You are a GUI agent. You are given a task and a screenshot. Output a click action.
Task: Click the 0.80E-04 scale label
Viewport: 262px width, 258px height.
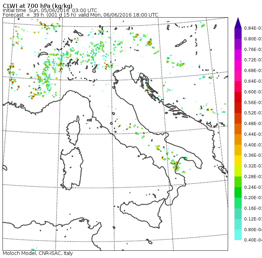click(x=253, y=230)
